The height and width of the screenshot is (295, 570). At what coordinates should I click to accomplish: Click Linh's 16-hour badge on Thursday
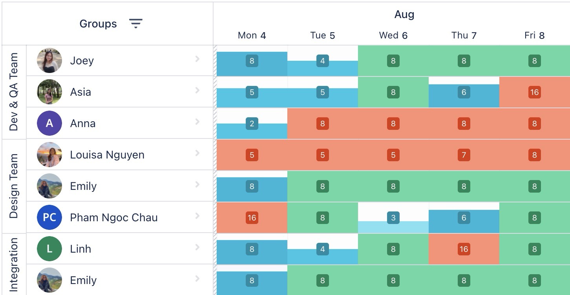click(x=464, y=249)
